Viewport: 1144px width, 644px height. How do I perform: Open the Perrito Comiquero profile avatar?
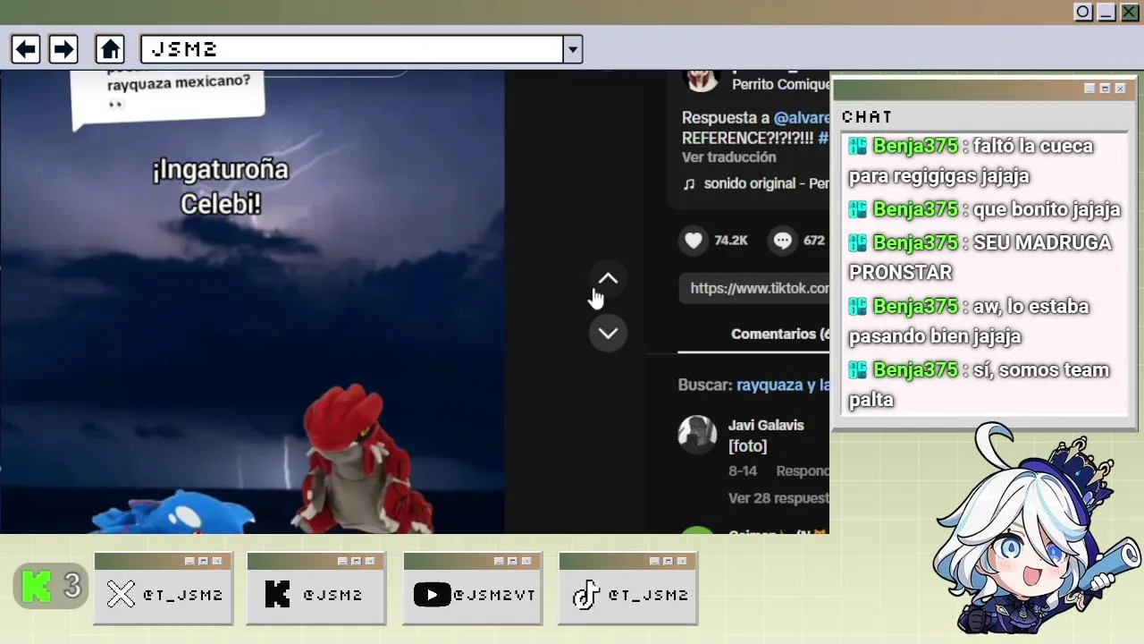[701, 79]
